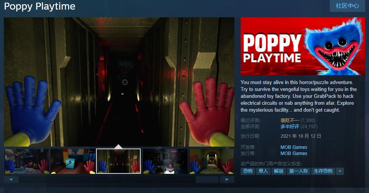Select the 单人 tag
This screenshot has width=369, height=193.
pyautogui.click(x=263, y=171)
